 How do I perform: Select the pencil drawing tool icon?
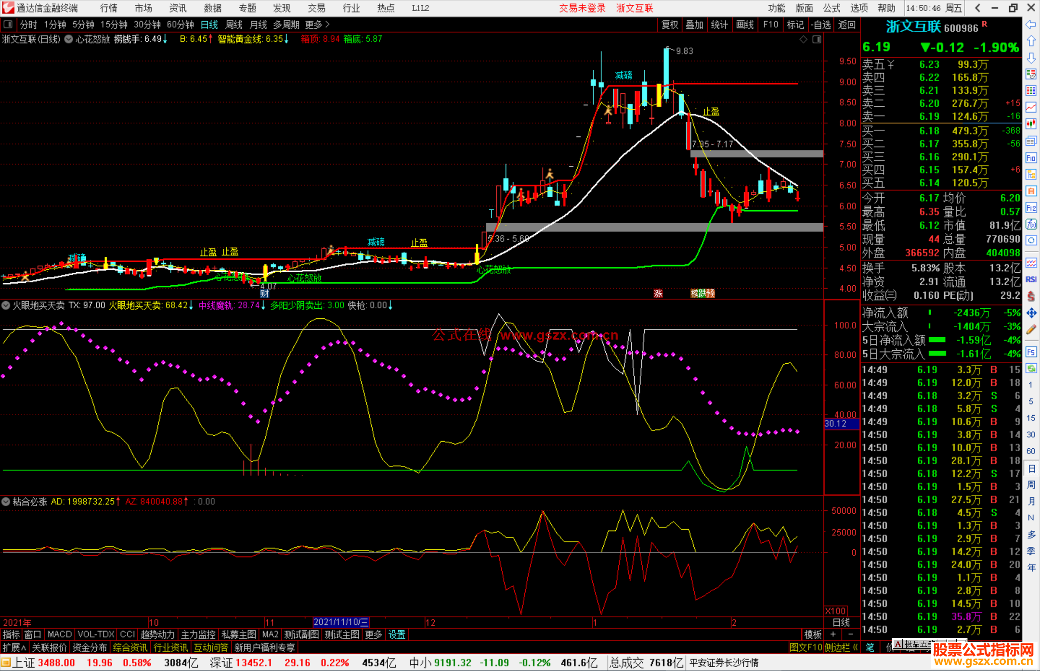click(1031, 330)
